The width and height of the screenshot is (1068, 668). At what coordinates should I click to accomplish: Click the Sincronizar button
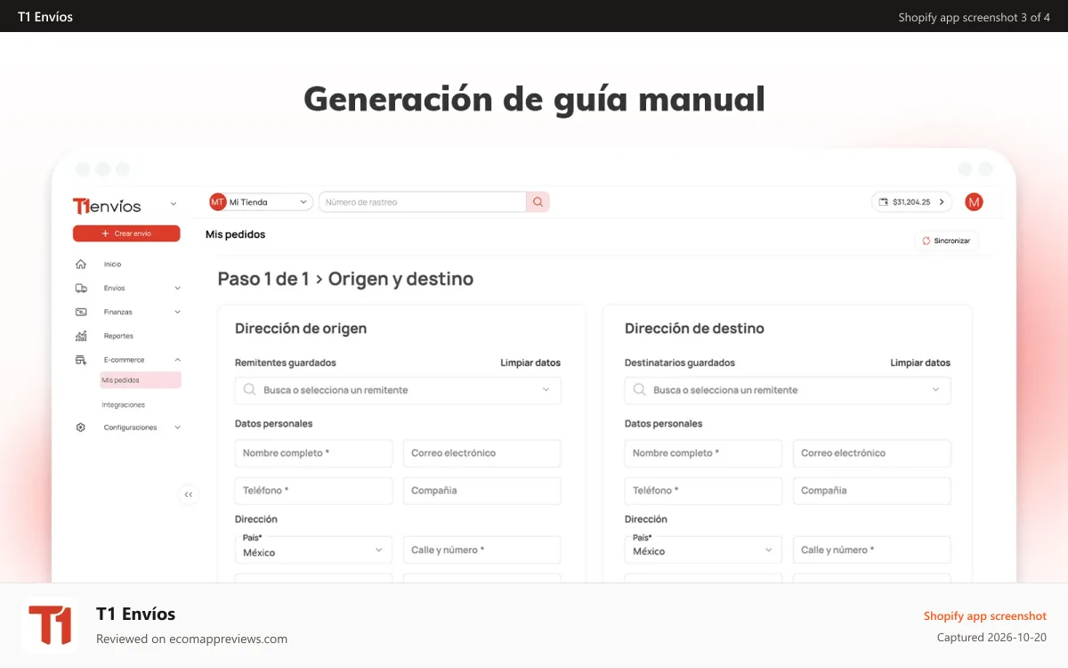pos(946,240)
